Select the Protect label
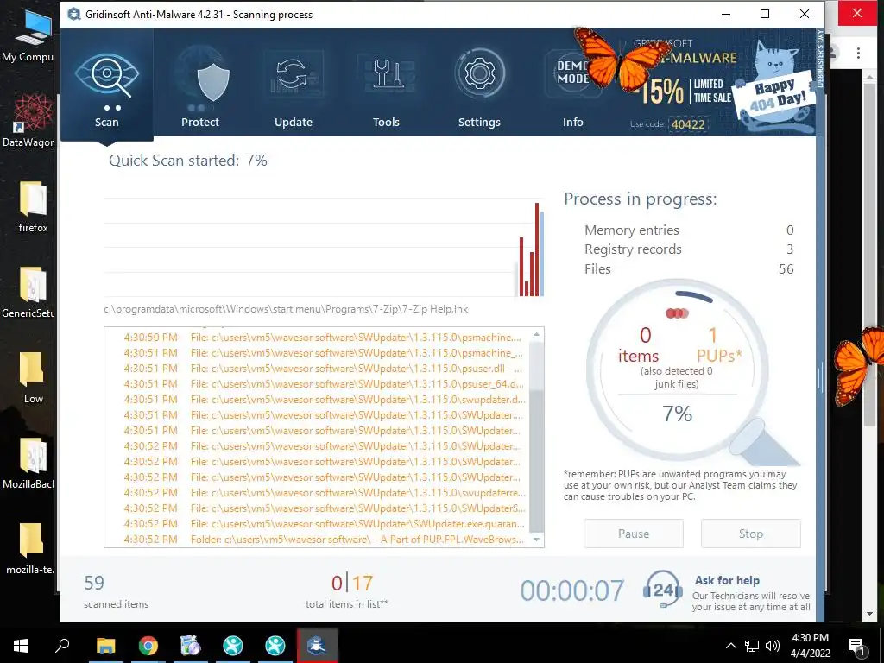Screen dimensions: 884x663 coord(200,122)
